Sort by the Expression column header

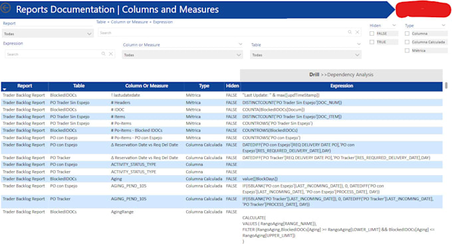pos(342,86)
